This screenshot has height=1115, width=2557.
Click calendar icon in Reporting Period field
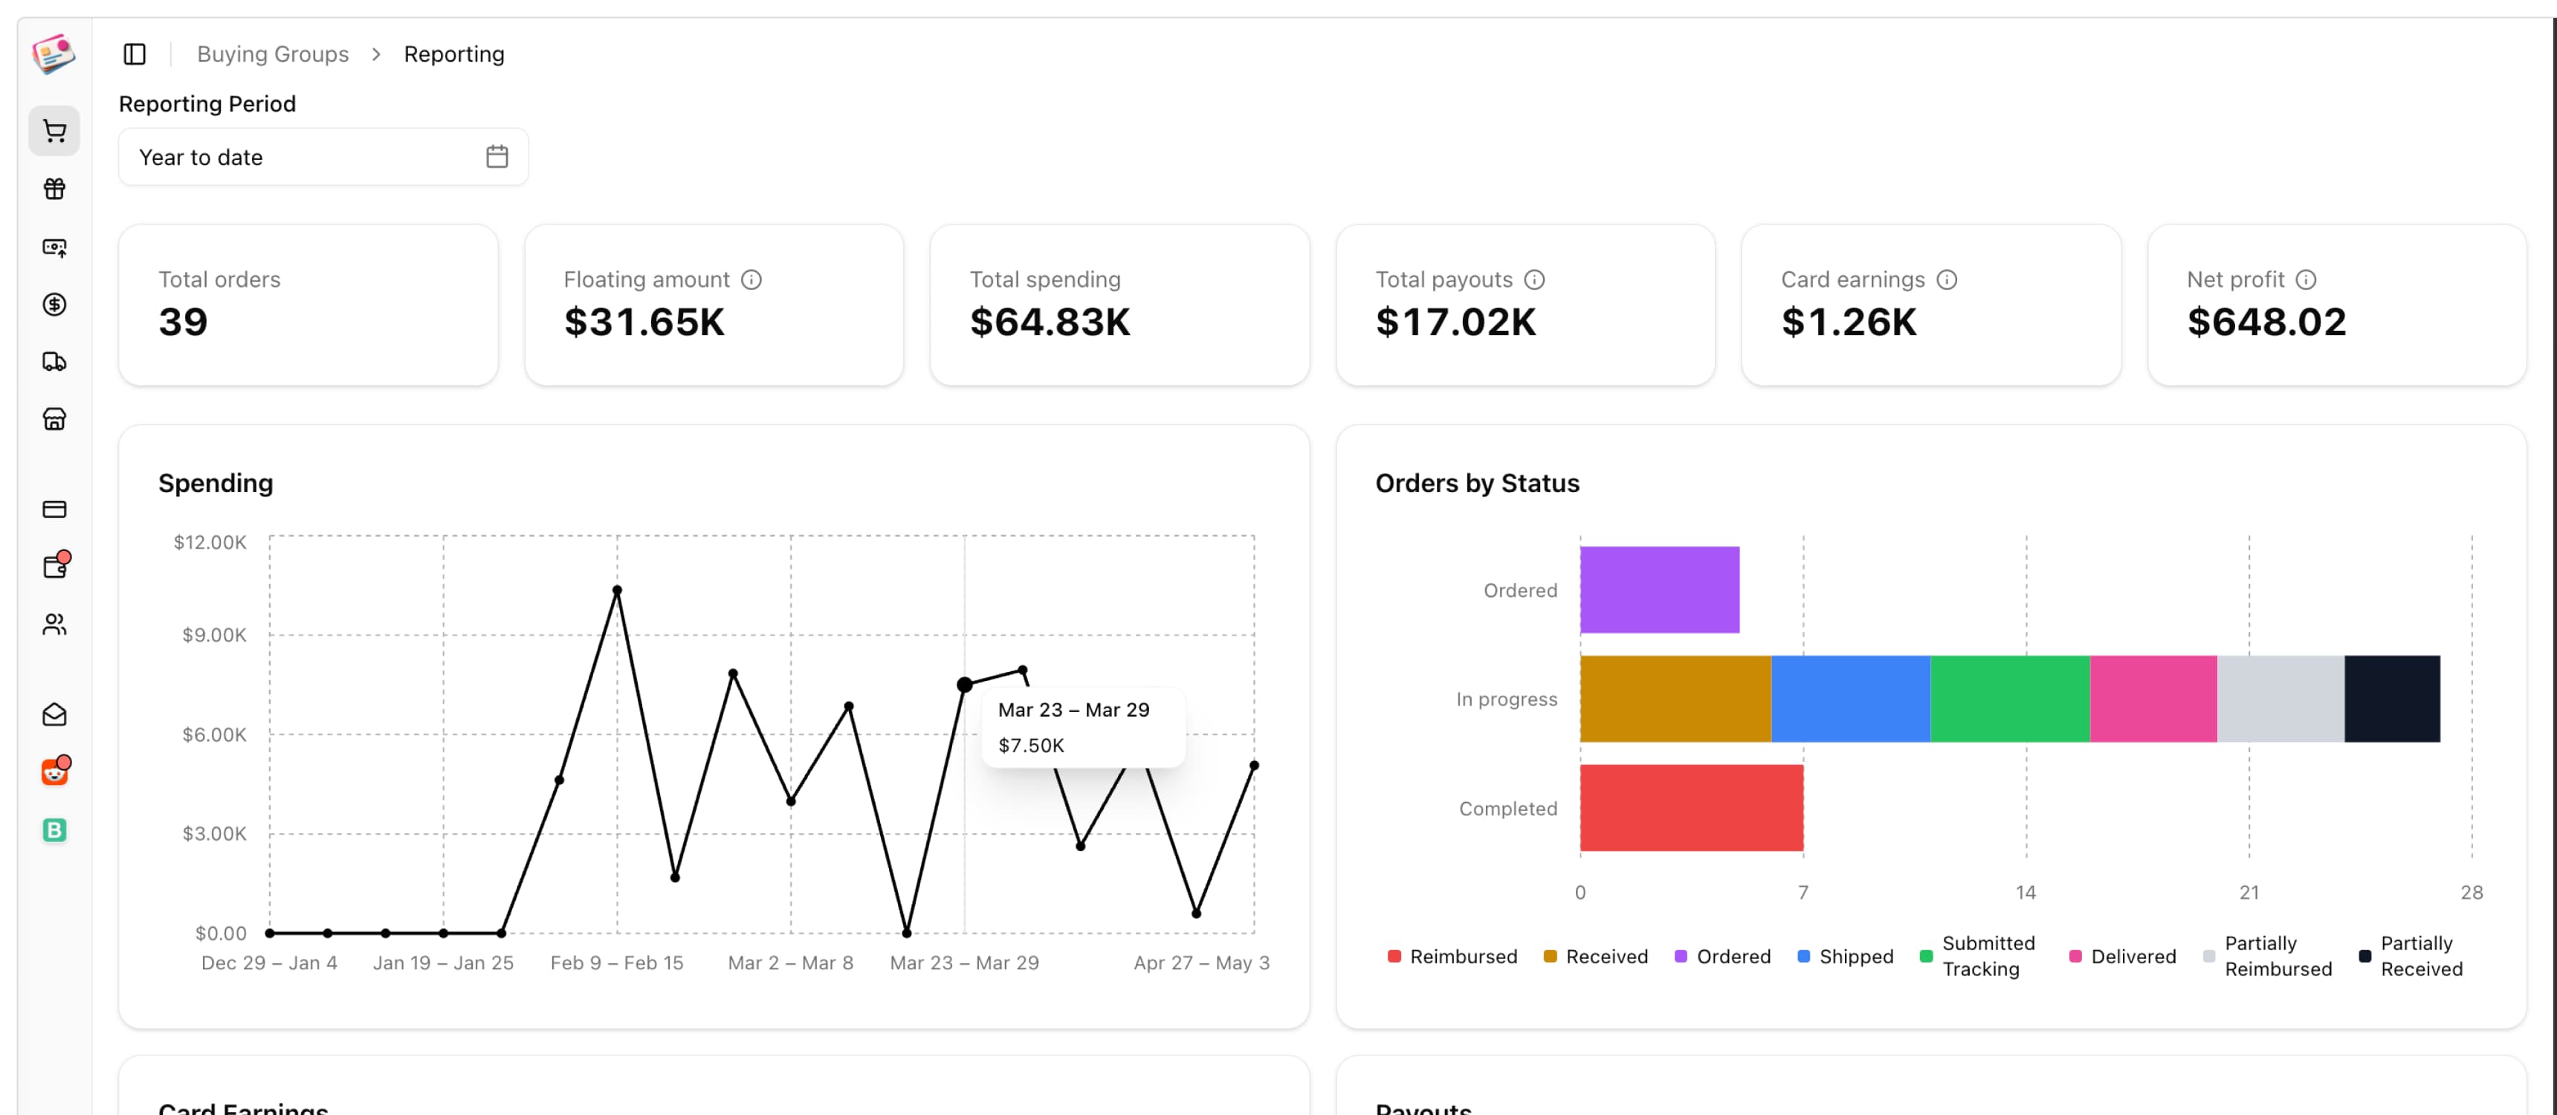(x=497, y=157)
